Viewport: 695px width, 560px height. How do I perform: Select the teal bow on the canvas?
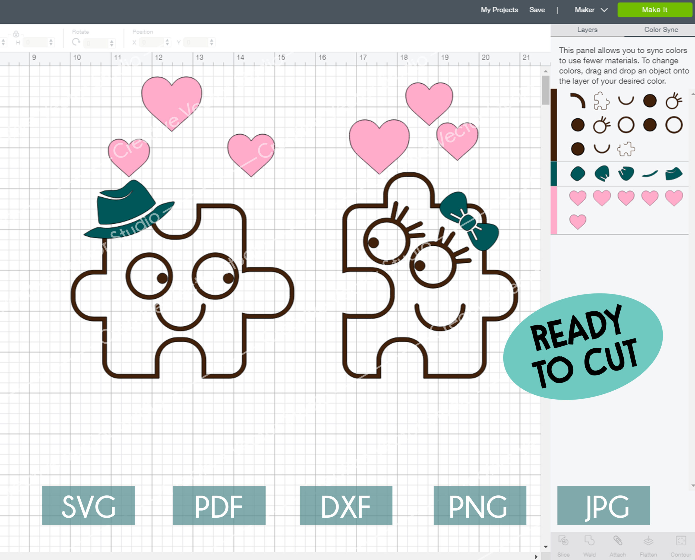coord(469,222)
